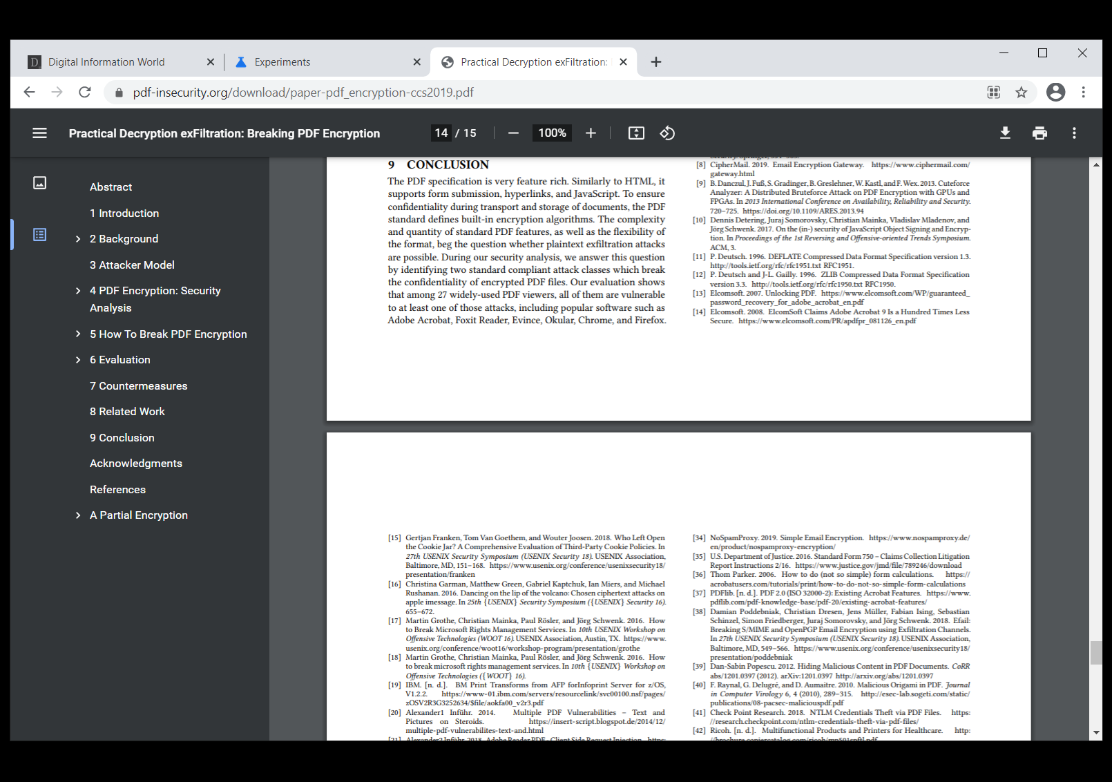Viewport: 1112px width, 782px height.
Task: Expand the 2 Background outline section
Action: click(x=78, y=239)
